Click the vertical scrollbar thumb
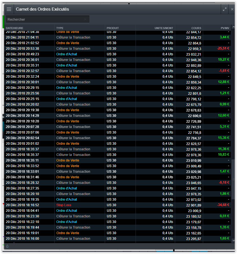The image size is (237, 254). 233,179
